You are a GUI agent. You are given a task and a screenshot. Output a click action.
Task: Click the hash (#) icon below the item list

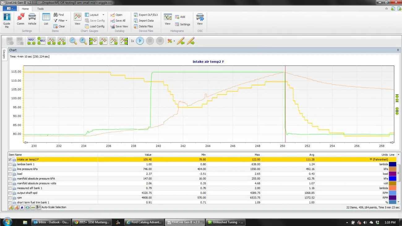click(x=22, y=207)
